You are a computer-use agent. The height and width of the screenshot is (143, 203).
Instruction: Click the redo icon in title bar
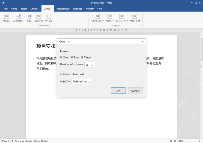tap(12, 3)
